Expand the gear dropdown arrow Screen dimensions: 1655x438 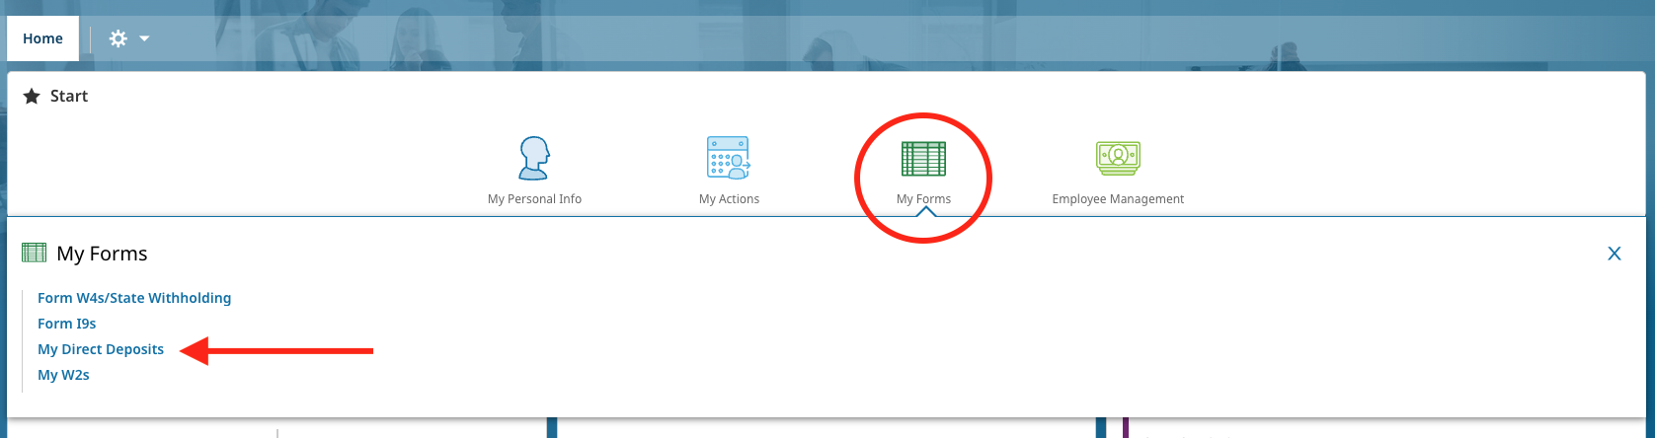(x=144, y=38)
